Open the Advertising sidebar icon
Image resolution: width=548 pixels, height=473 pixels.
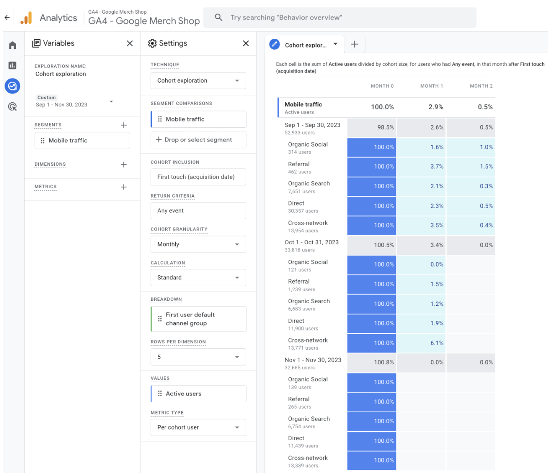click(x=12, y=107)
